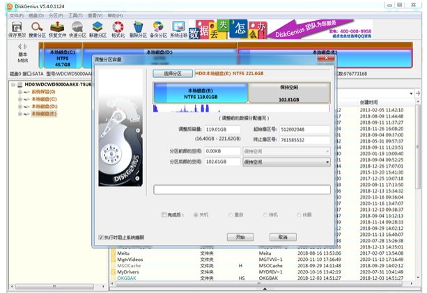The height and width of the screenshot is (293, 427).
Task: Go to previous disk with left arrow
Action: pos(20,47)
